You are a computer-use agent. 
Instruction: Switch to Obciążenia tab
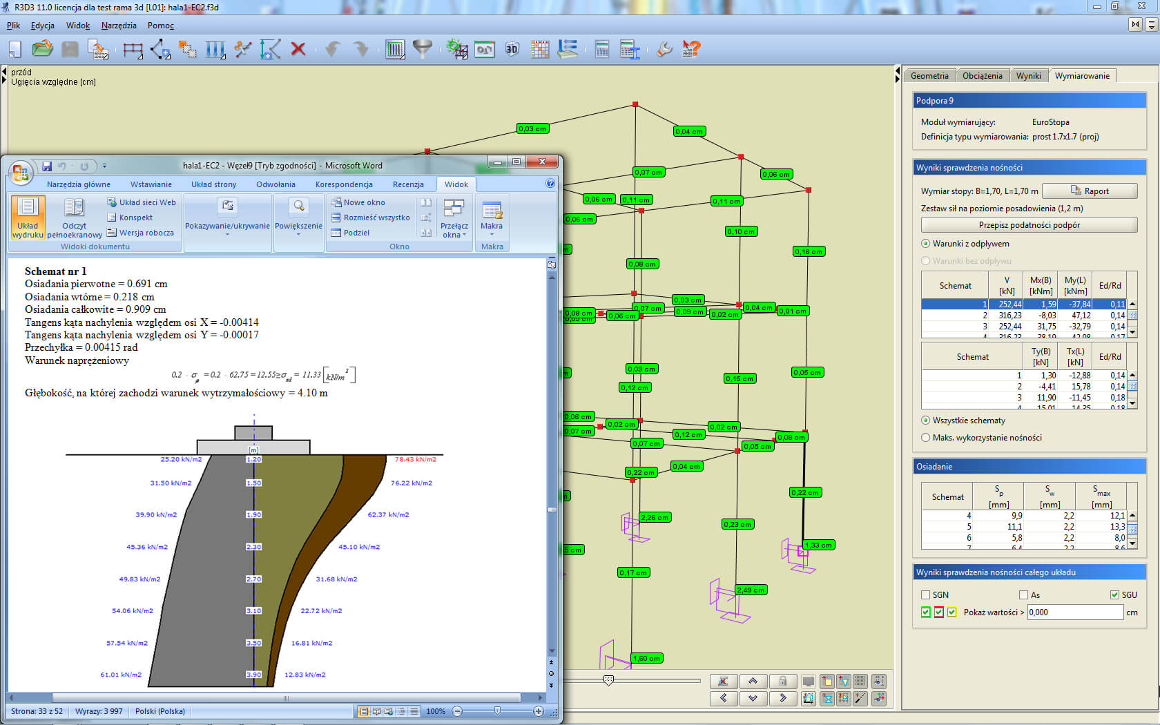click(982, 76)
